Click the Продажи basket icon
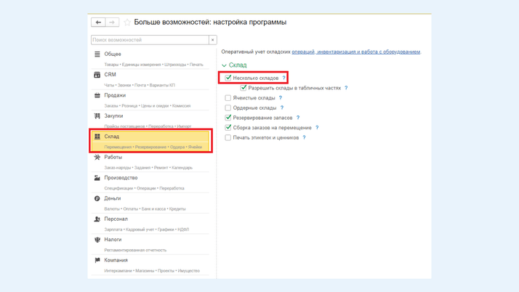This screenshot has width=519, height=292. [x=97, y=95]
